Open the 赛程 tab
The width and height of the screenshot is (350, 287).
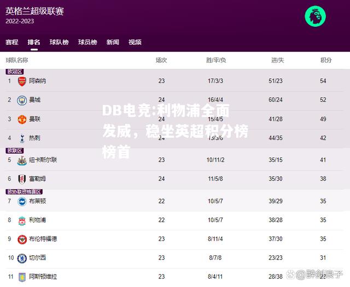click(12, 42)
